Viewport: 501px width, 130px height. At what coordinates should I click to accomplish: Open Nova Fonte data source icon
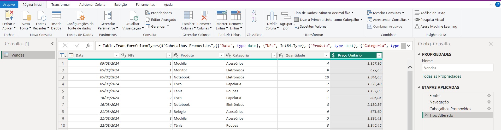(26, 16)
